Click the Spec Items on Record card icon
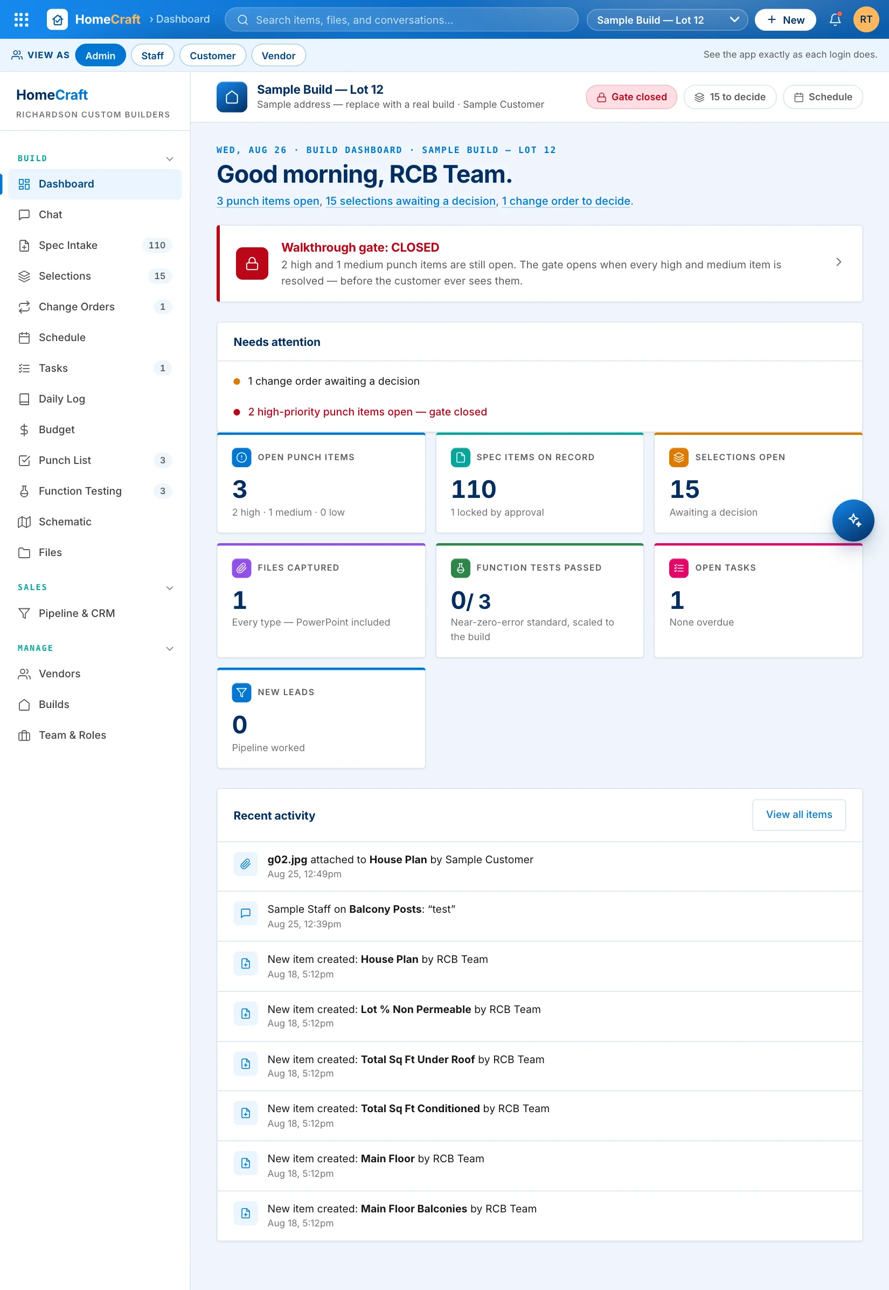 [x=460, y=457]
